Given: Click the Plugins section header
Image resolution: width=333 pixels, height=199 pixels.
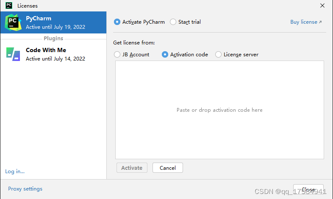Looking at the screenshot, I should (x=53, y=39).
